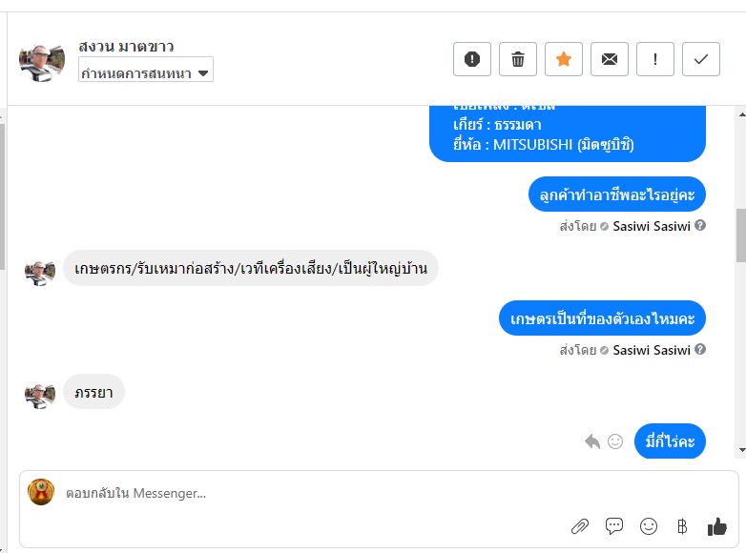This screenshot has height=553, width=746.
Task: Open the กำหนดการสนทนา dropdown
Action: [145, 71]
